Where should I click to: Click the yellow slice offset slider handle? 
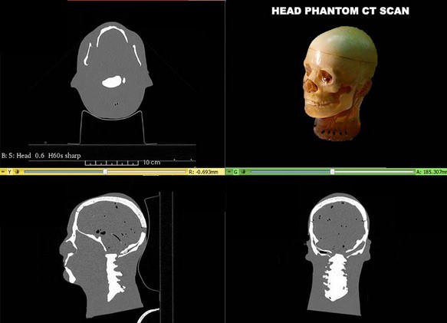(x=105, y=172)
